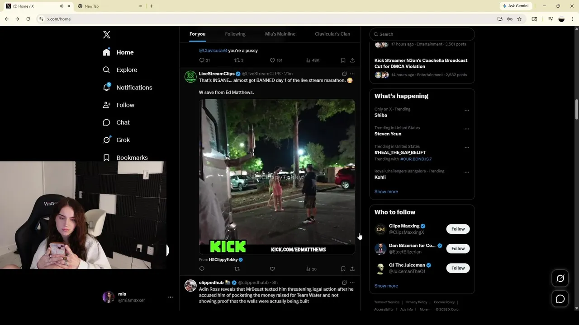Screen dimensions: 579x325
Task: Open clippedhub profile avatar
Action: 190,285
